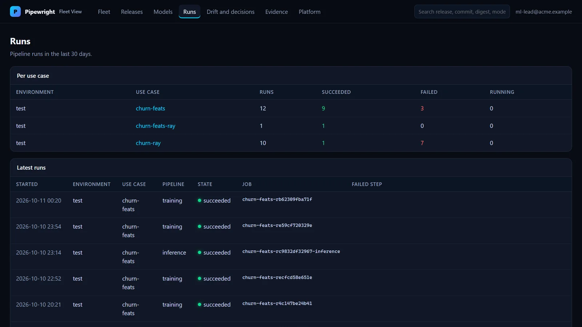Click runs count 10 for churn-ray

click(x=263, y=143)
